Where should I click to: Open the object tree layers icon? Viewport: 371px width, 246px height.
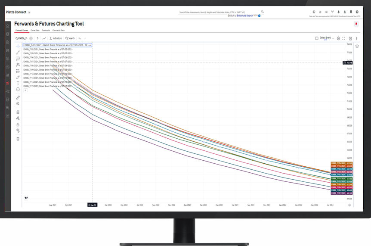357,46
